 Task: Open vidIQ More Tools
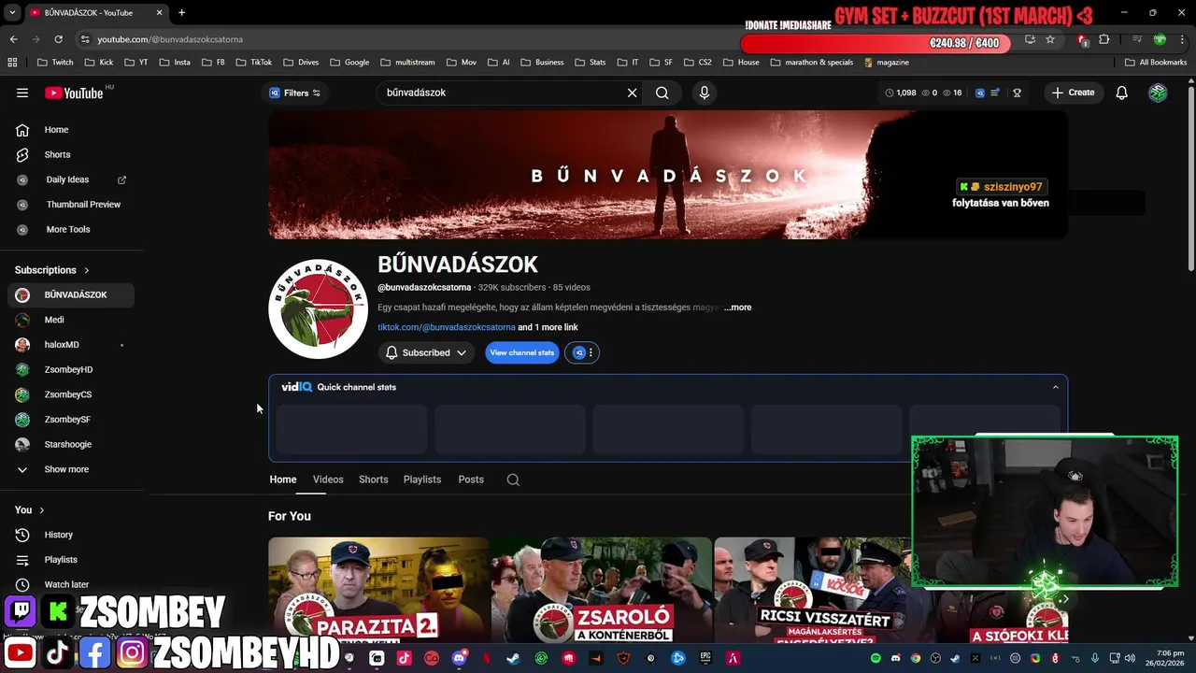[x=70, y=229]
